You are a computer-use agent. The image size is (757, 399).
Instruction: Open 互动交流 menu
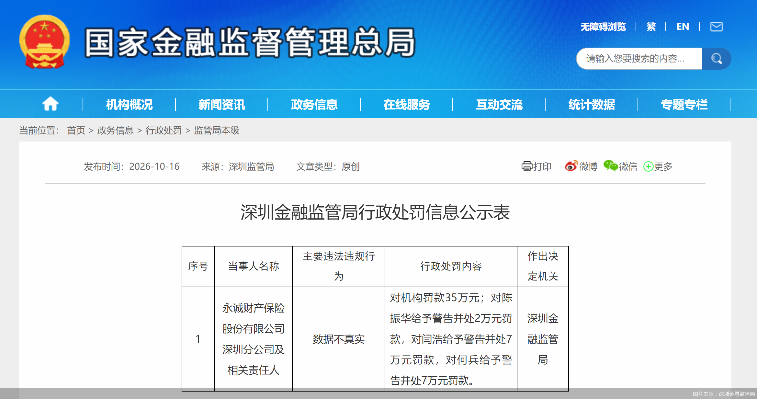(499, 104)
